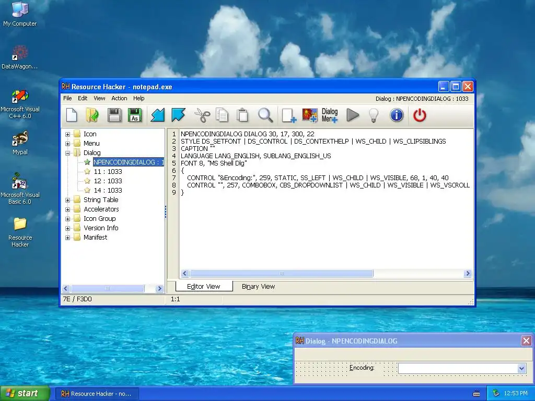The height and width of the screenshot is (401, 535).
Task: Select dialog resource 14 : 1033
Action: (x=108, y=190)
